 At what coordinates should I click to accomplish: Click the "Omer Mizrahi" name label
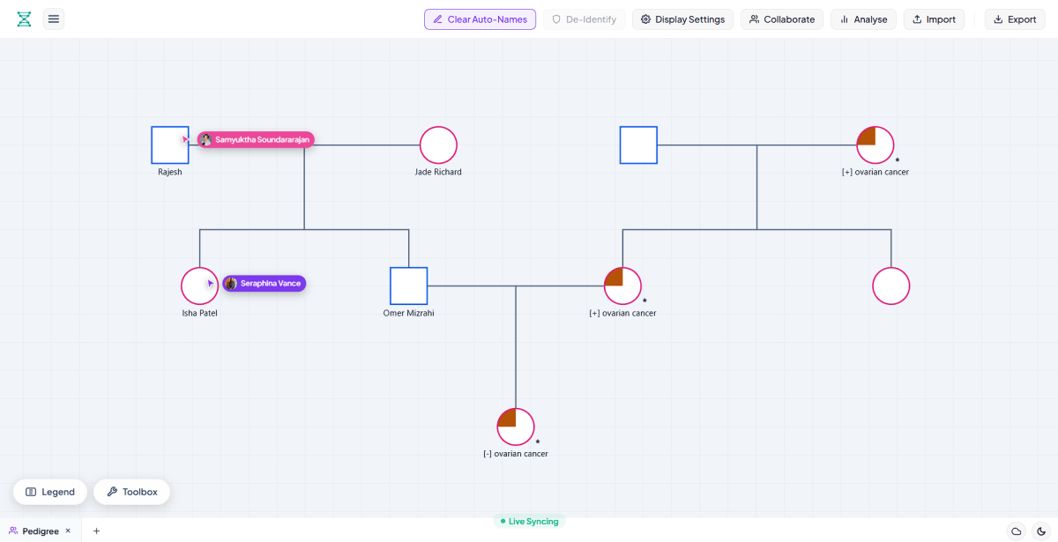(x=408, y=313)
